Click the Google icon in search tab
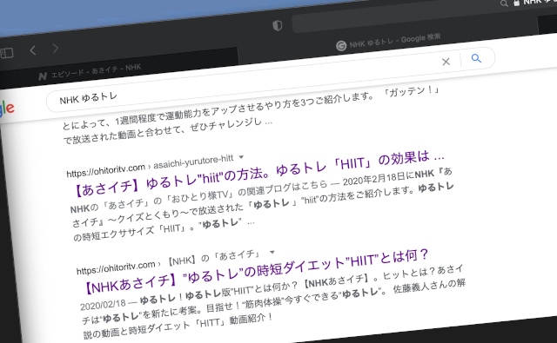The width and height of the screenshot is (557, 343). [341, 46]
